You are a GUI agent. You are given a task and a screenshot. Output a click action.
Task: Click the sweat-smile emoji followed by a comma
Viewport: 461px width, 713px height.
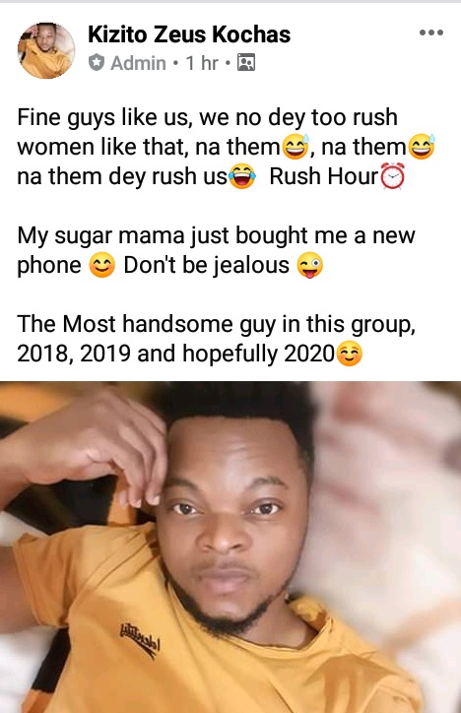[296, 147]
